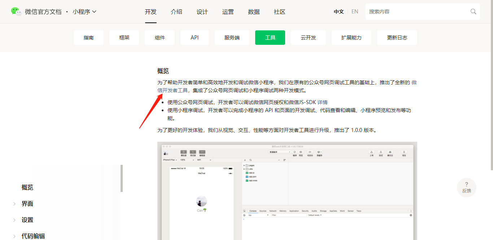The image size is (493, 240).
Task: Open the 云开发 tab
Action: [x=308, y=38]
